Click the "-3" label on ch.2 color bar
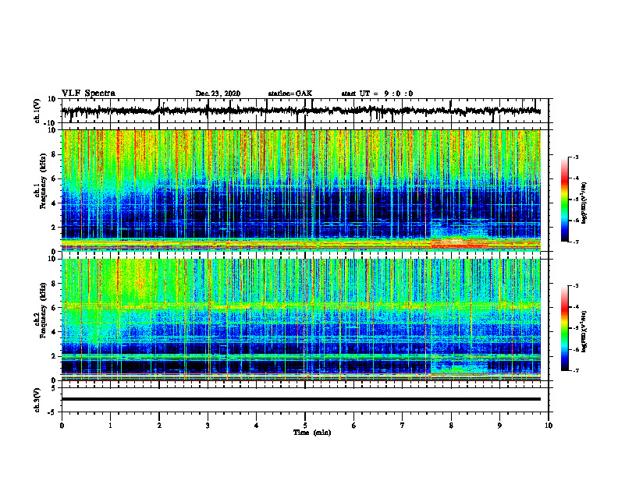 click(x=576, y=286)
